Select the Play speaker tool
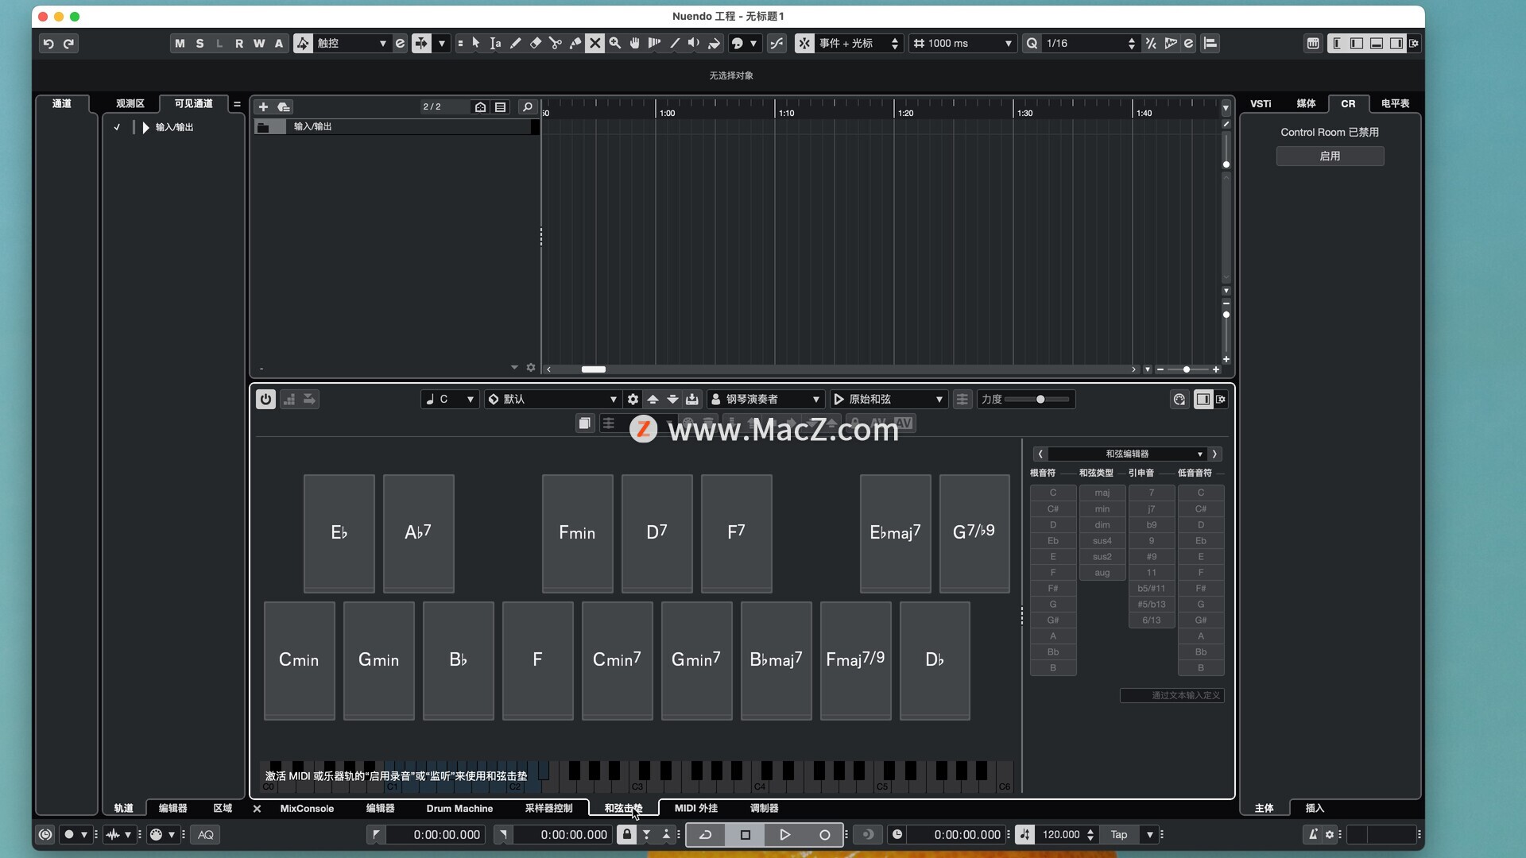 tap(694, 43)
